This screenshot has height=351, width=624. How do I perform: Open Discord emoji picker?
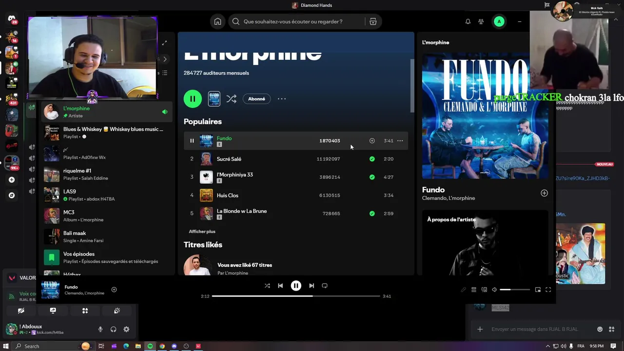click(x=600, y=329)
